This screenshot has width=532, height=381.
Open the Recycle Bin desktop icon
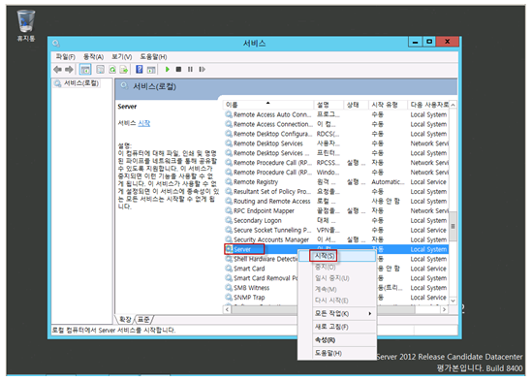point(26,25)
